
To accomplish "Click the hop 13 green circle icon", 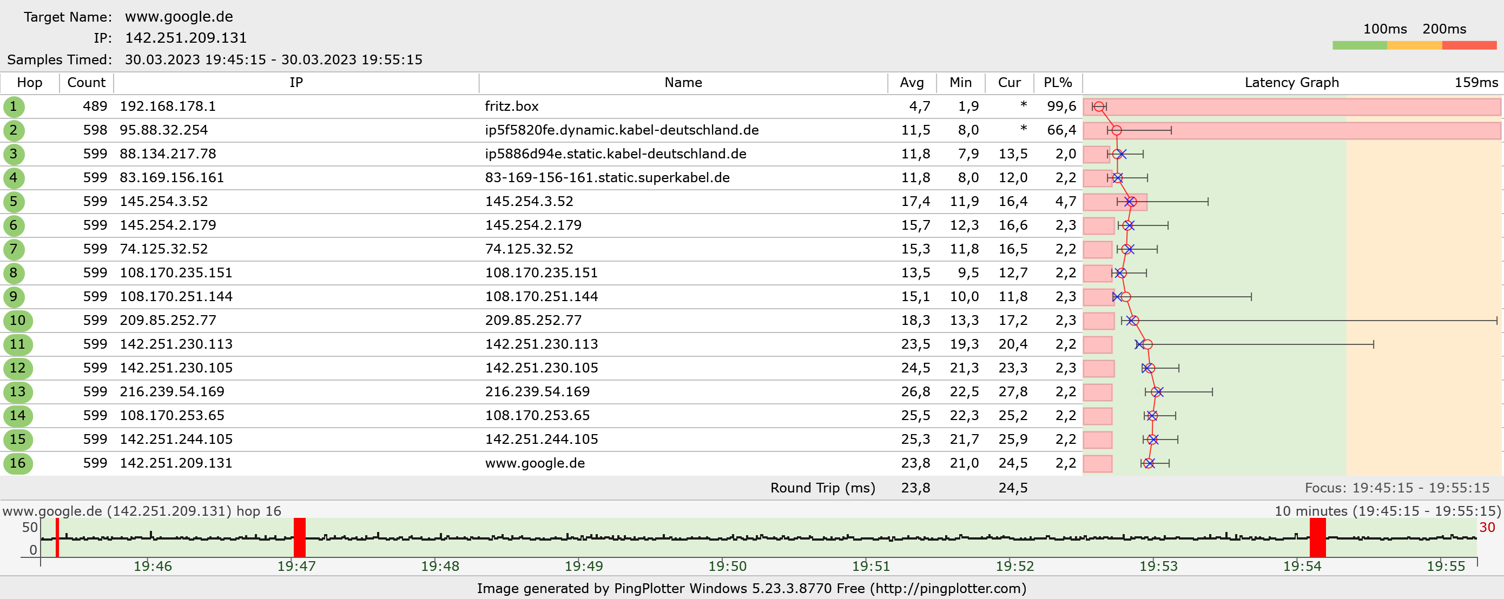I will point(17,392).
